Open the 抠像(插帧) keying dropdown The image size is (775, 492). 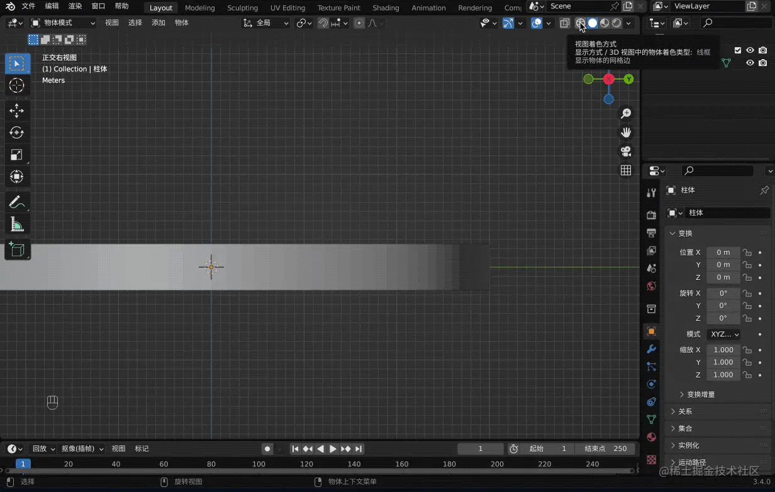tap(82, 449)
